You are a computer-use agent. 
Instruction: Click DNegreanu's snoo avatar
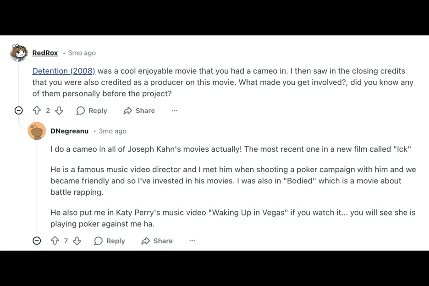pos(37,131)
